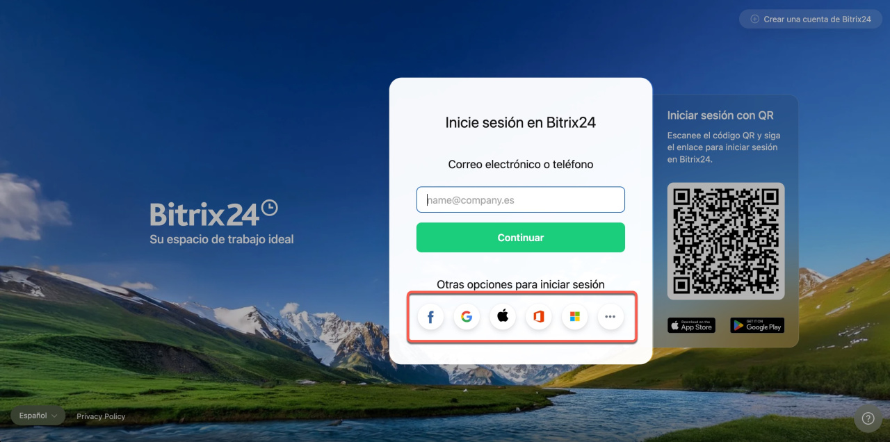The height and width of the screenshot is (442, 890).
Task: Click the Iniciar sesión con QR heading
Action: click(x=720, y=115)
